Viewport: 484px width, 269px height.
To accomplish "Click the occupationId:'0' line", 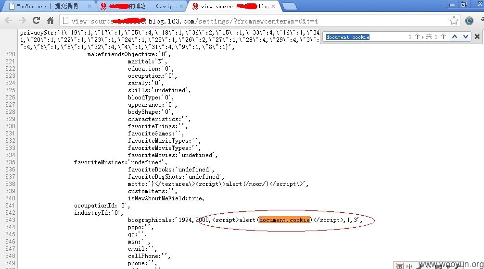I will (x=102, y=206).
